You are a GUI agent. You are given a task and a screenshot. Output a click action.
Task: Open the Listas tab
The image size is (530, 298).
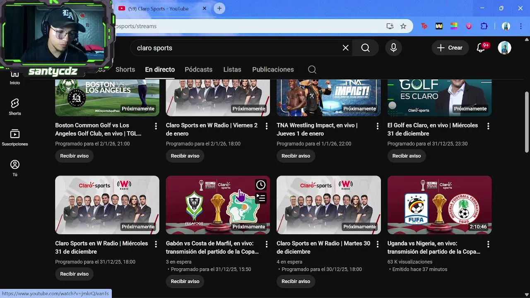pyautogui.click(x=232, y=70)
